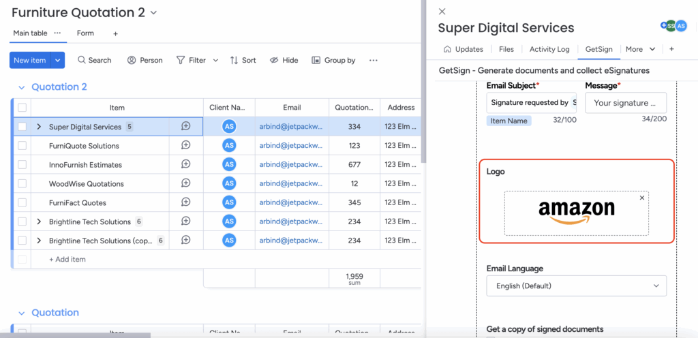
Task: Select all items with header checkbox
Action: tap(22, 108)
